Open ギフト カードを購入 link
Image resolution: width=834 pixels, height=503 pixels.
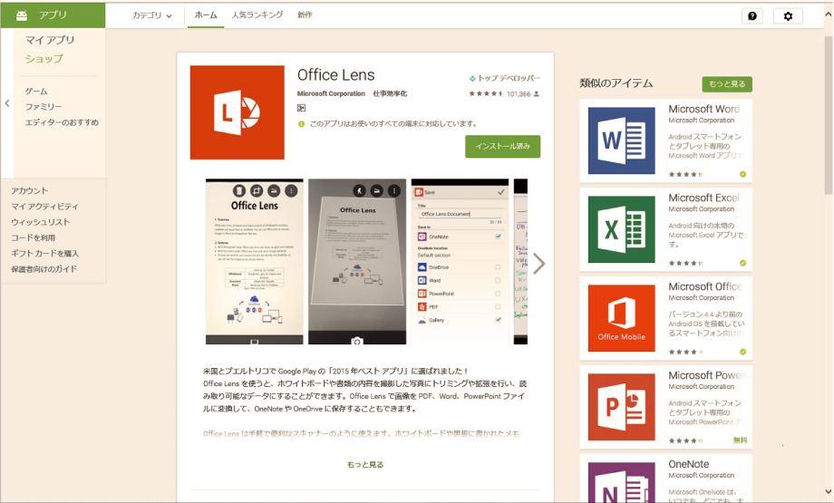pyautogui.click(x=44, y=253)
